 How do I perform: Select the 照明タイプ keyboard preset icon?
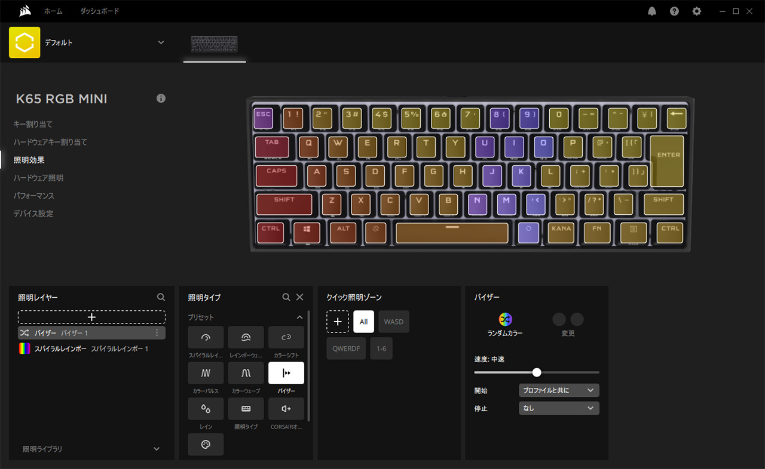tap(246, 409)
